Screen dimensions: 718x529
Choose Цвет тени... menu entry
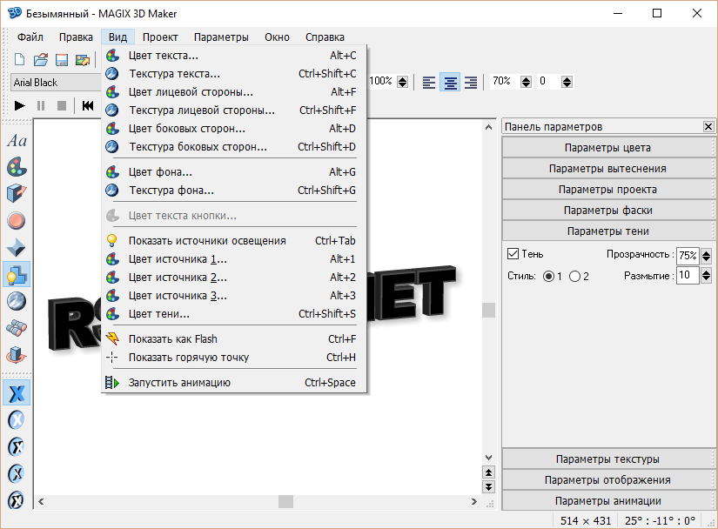tap(233, 314)
